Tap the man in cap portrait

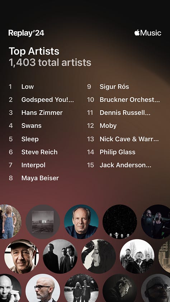[x=22, y=256]
